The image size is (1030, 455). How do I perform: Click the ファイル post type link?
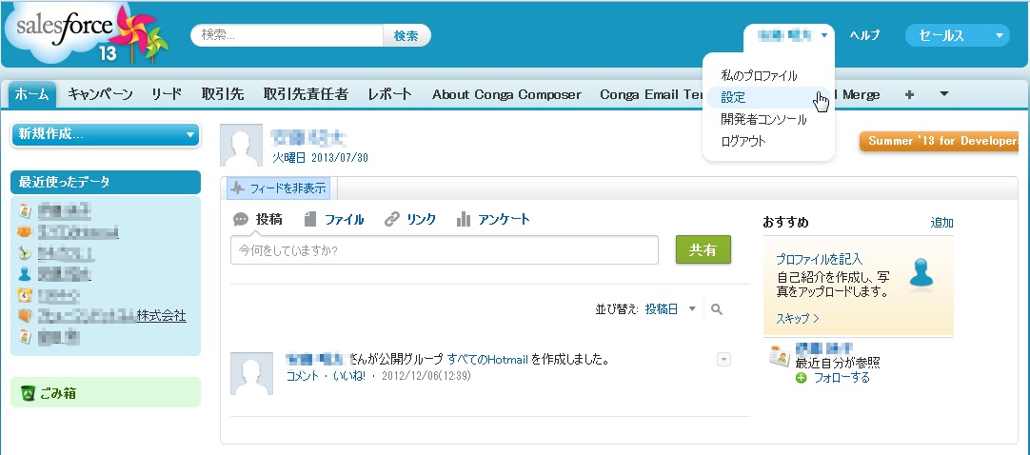click(345, 219)
